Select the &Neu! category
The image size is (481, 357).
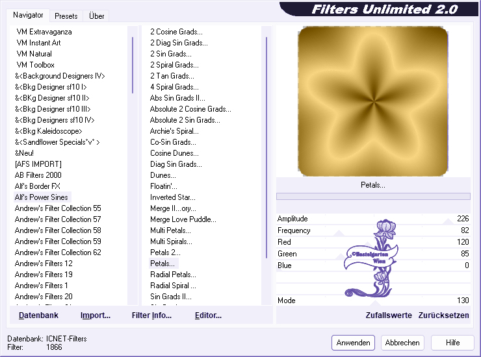coord(24,153)
